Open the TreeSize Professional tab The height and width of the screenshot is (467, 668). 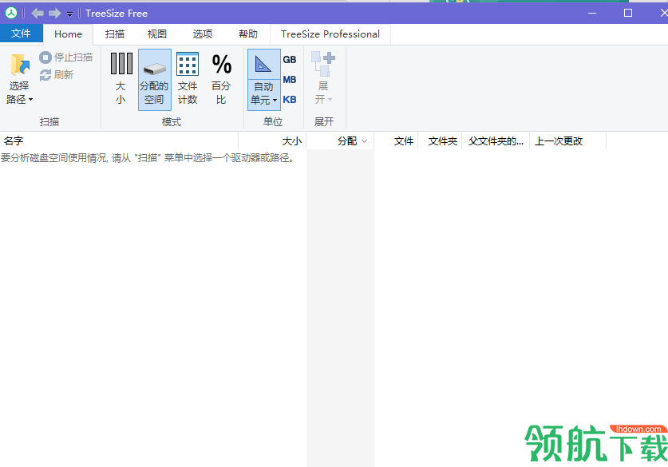pyautogui.click(x=330, y=34)
